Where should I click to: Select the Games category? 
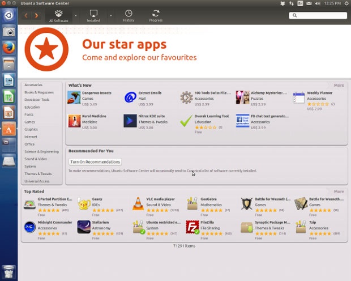pos(30,122)
